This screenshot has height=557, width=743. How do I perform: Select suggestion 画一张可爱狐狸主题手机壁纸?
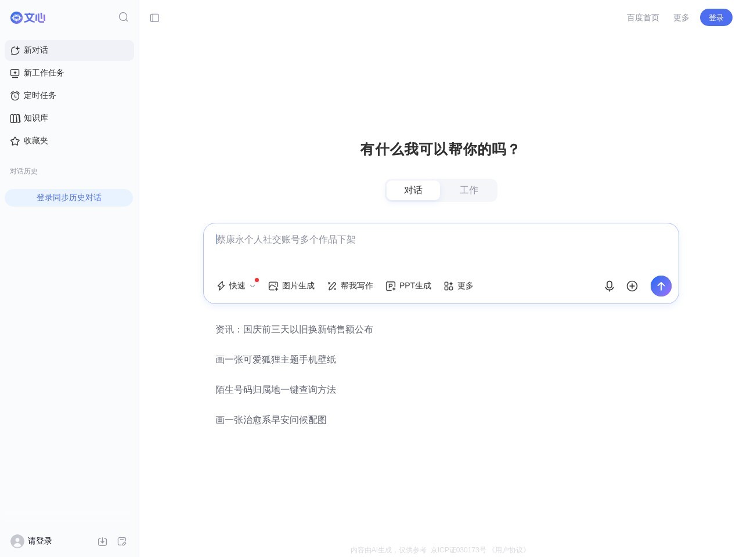(276, 360)
